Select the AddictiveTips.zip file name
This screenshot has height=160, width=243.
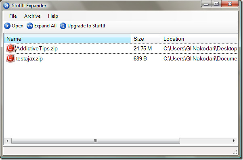click(37, 49)
